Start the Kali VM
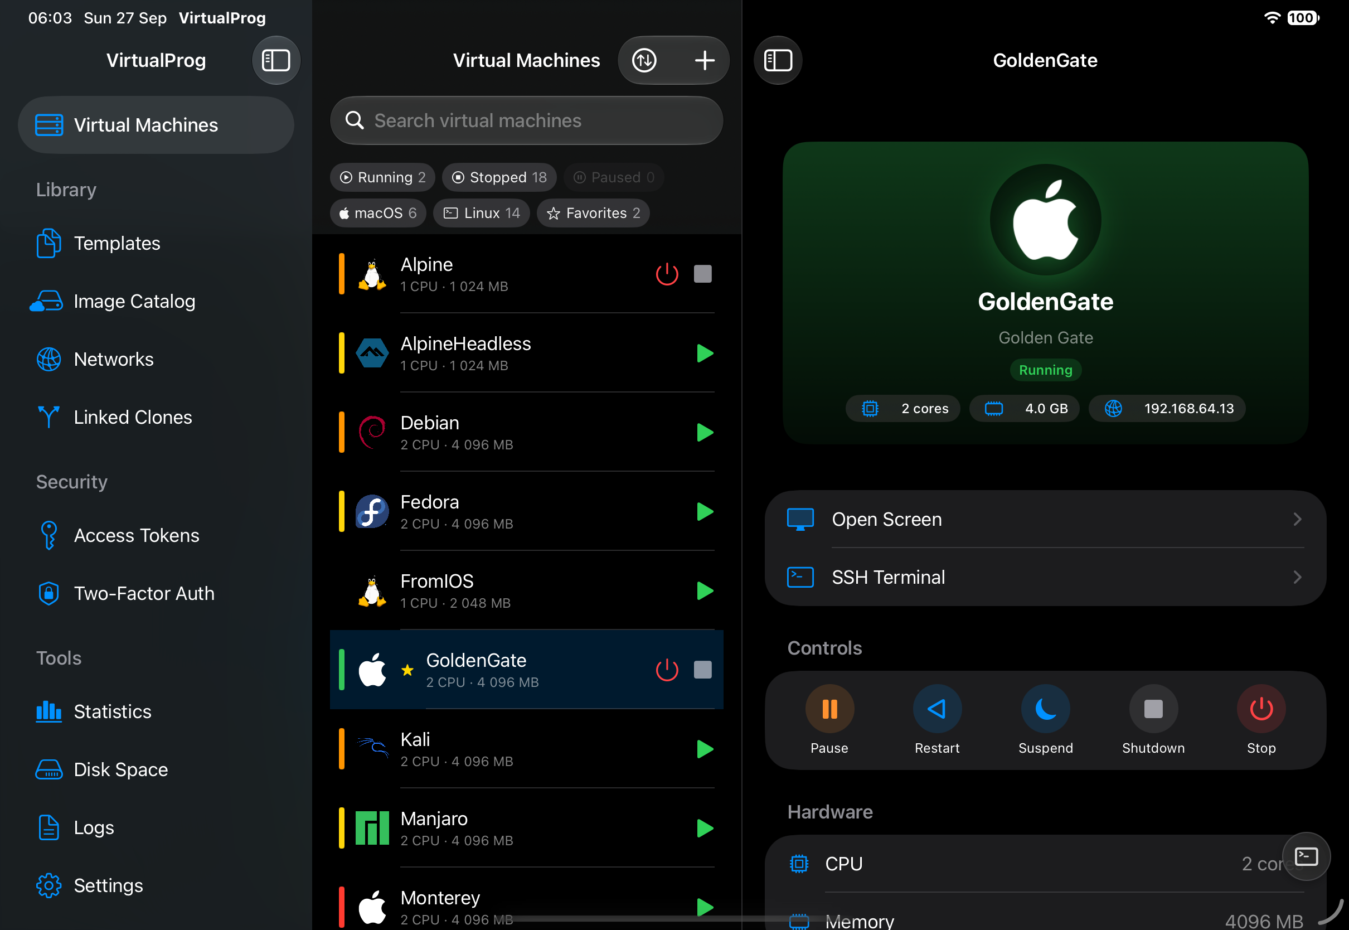This screenshot has width=1349, height=930. coord(705,749)
